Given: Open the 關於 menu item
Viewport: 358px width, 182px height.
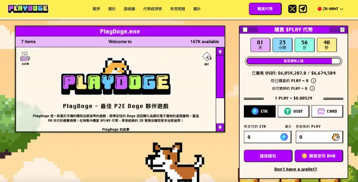Looking at the screenshot, I should [x=112, y=9].
